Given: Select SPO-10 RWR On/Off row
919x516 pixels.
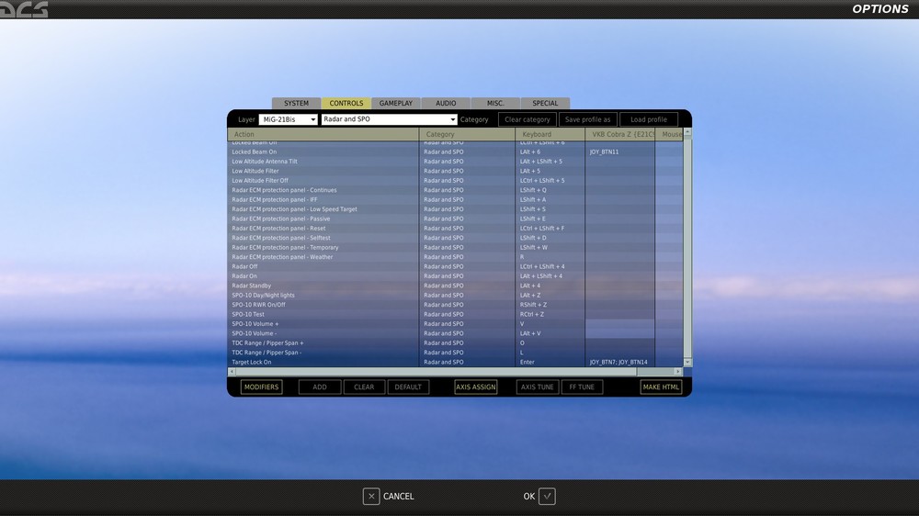Looking at the screenshot, I should (455, 305).
